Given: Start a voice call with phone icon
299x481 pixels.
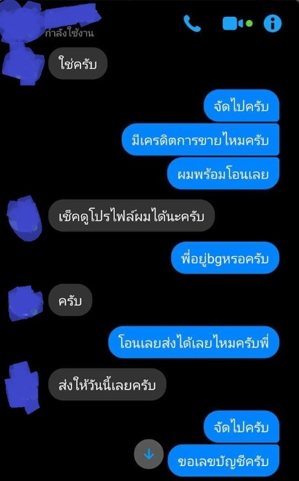Looking at the screenshot, I should coord(192,23).
